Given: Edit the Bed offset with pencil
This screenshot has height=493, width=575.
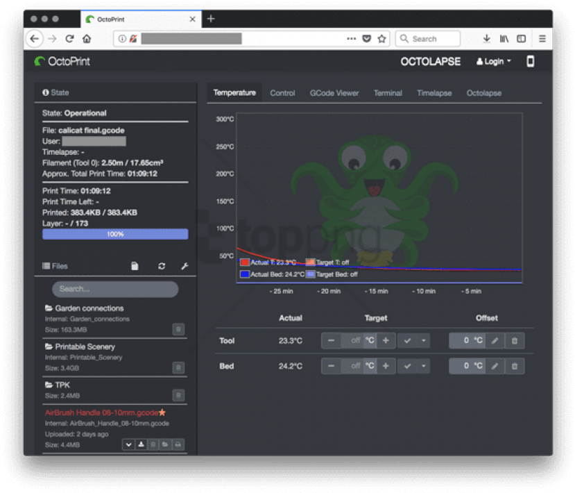Looking at the screenshot, I should [495, 366].
